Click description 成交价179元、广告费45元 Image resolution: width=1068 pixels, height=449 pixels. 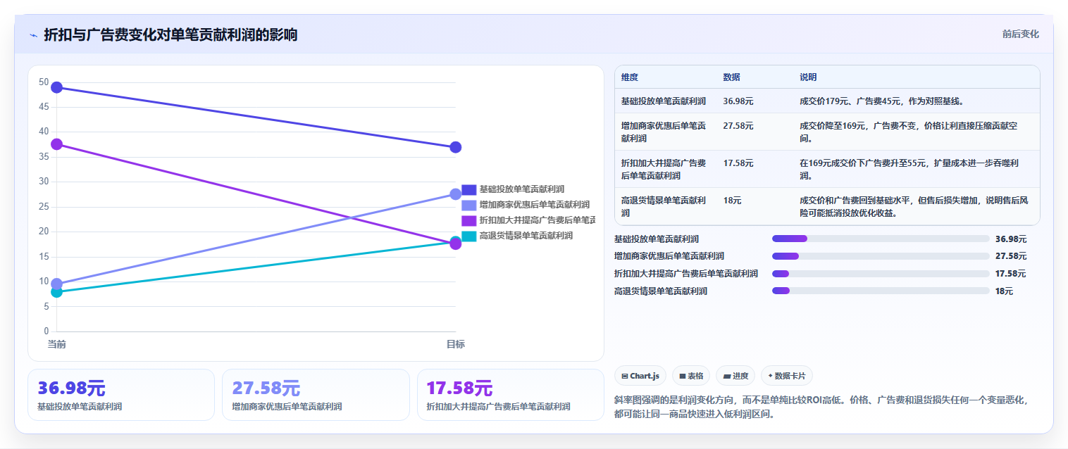pyautogui.click(x=881, y=101)
